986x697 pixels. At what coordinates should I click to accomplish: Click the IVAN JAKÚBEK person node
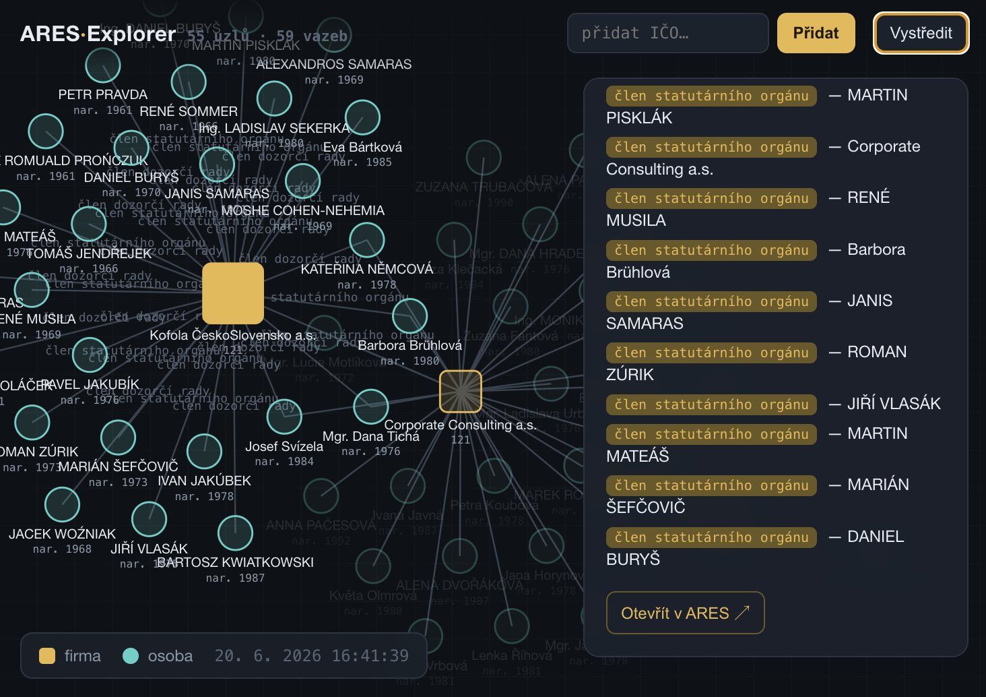(x=205, y=452)
